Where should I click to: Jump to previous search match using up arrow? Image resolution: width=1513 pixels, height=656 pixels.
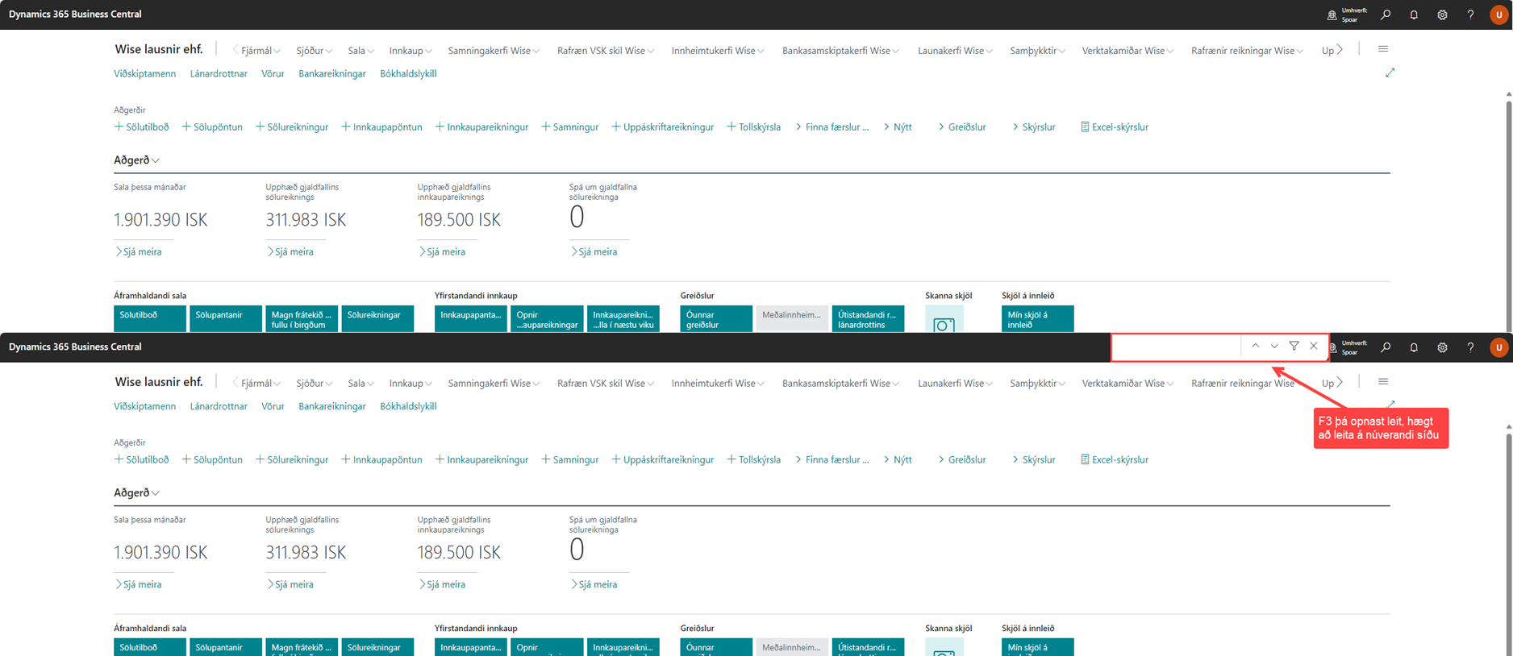coord(1255,347)
